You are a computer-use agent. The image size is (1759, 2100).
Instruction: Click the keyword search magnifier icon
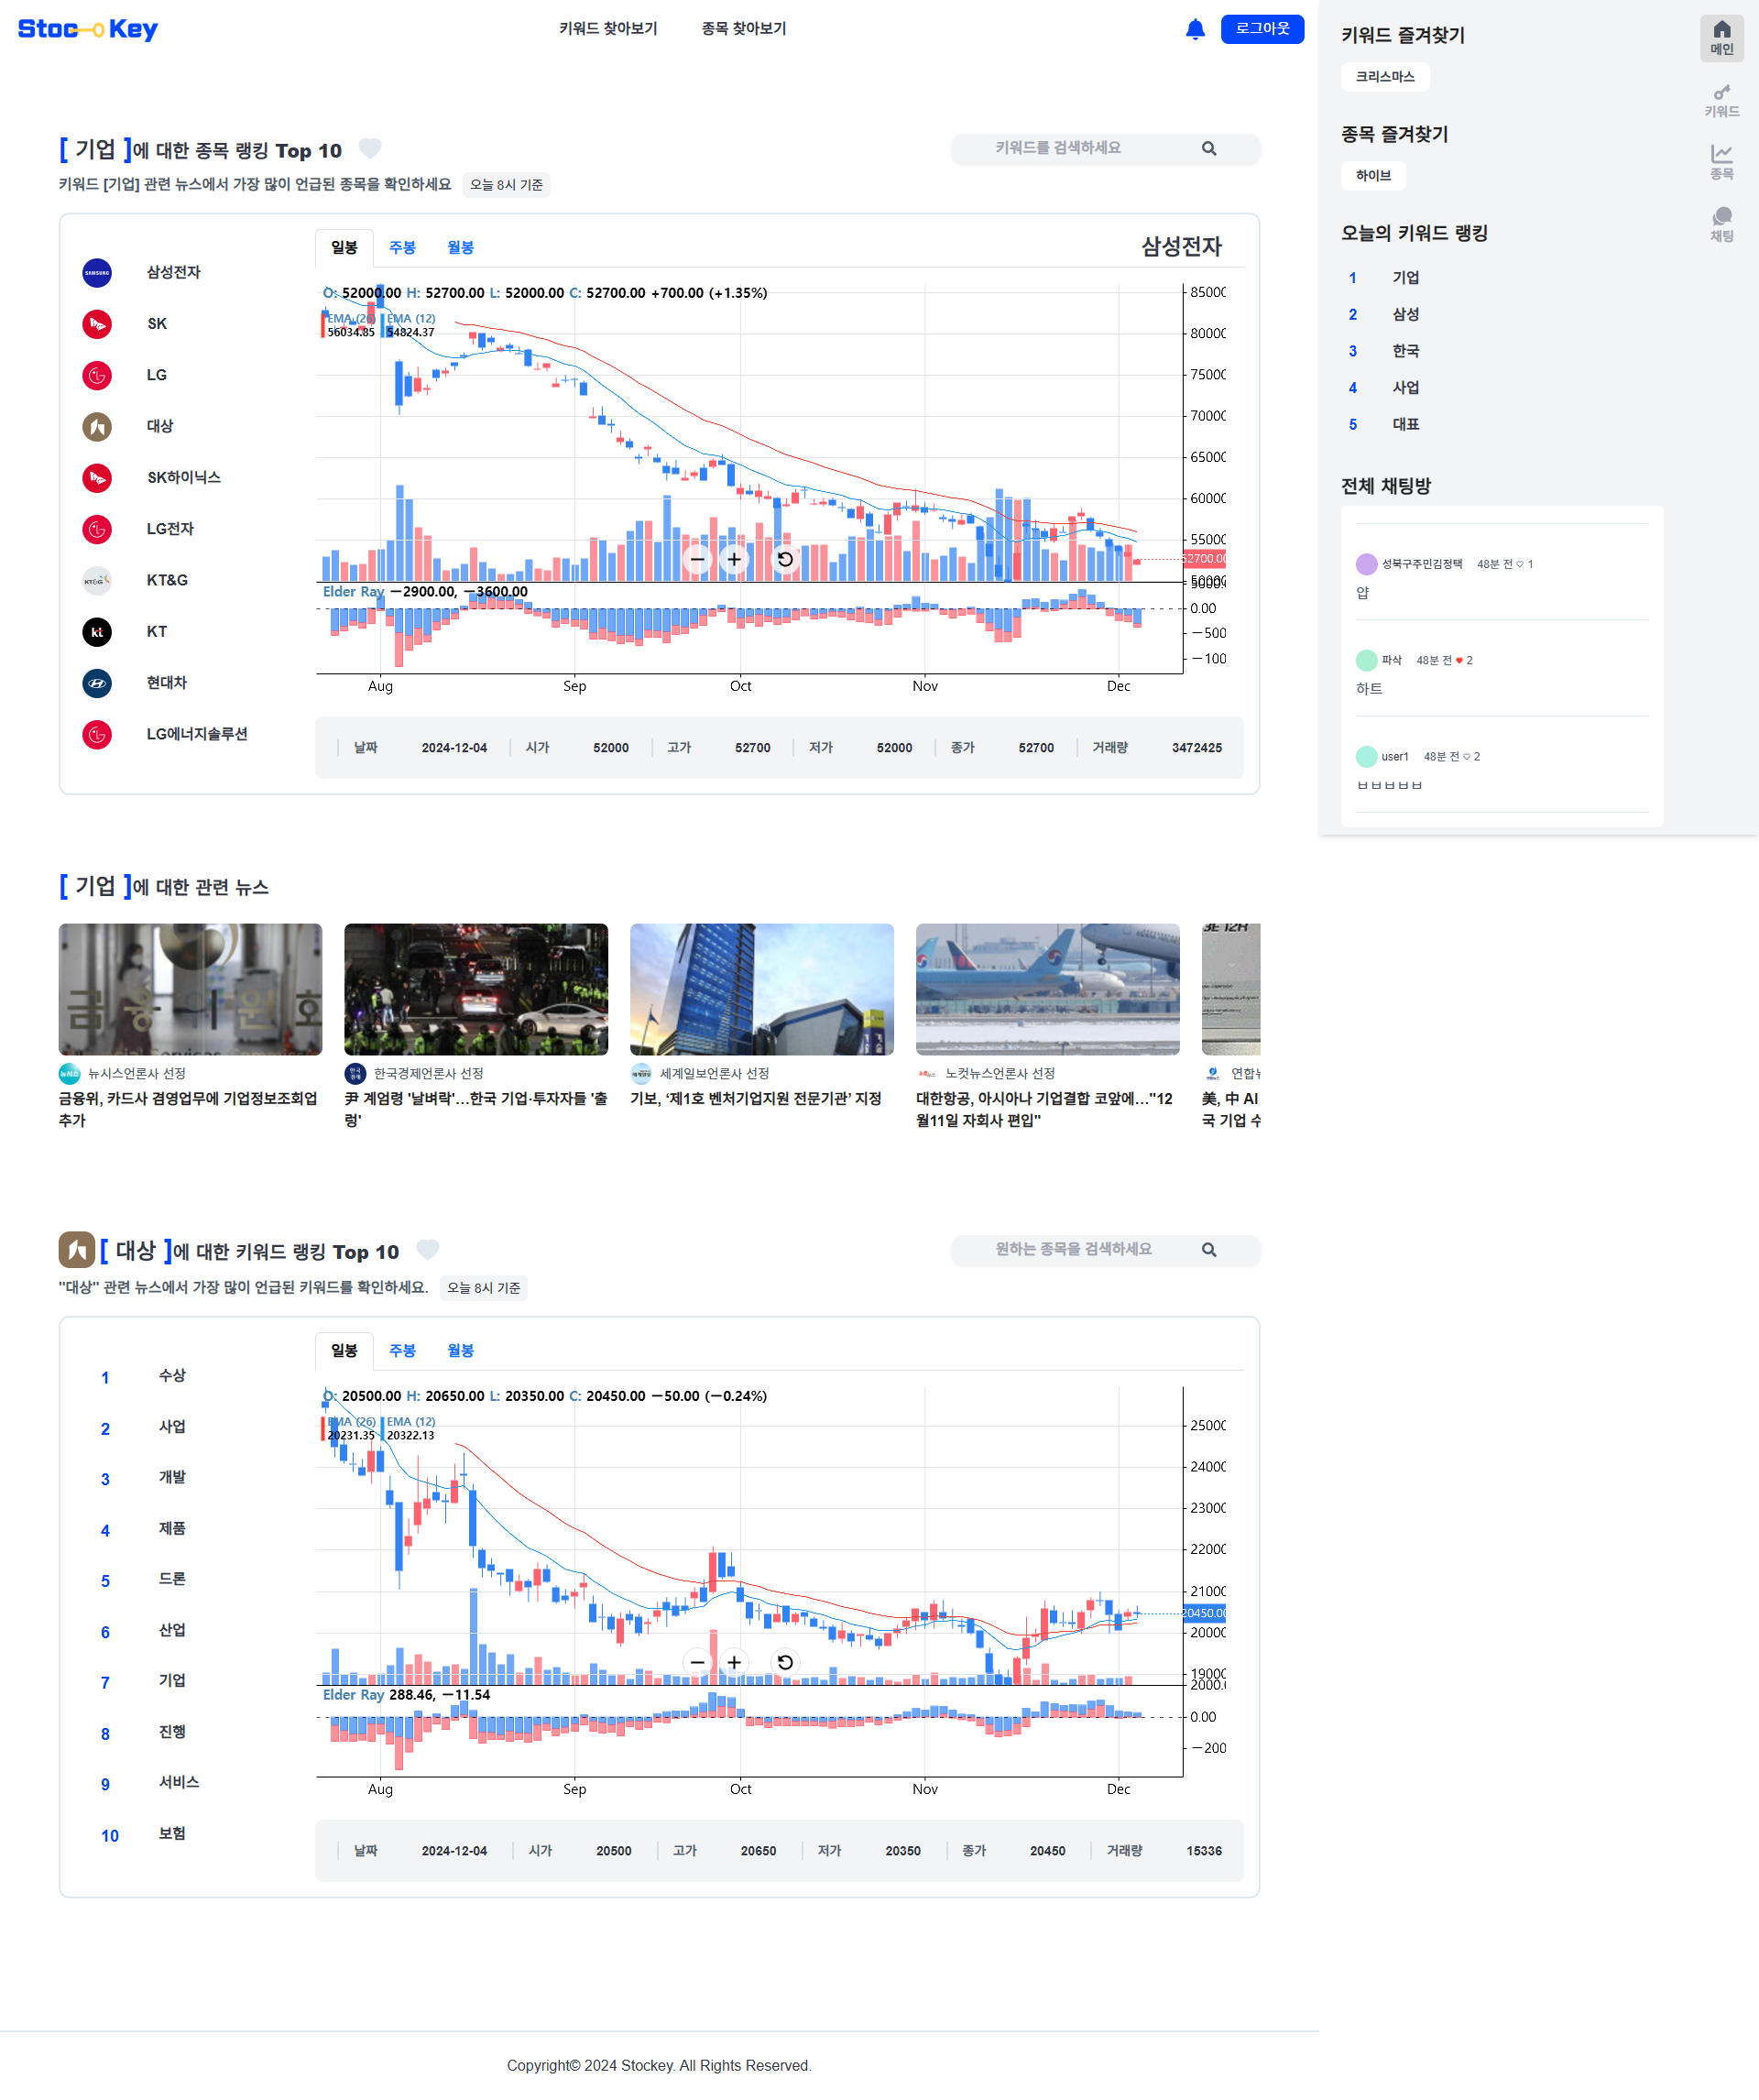(1209, 149)
